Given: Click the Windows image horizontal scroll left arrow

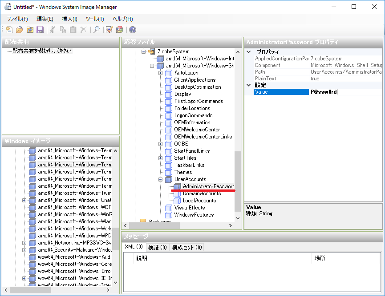Looking at the screenshot, I should [x=6, y=290].
